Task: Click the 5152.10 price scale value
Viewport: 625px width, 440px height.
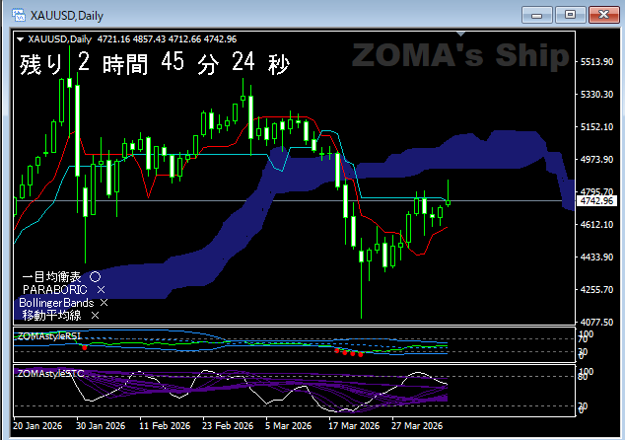Action: [596, 127]
